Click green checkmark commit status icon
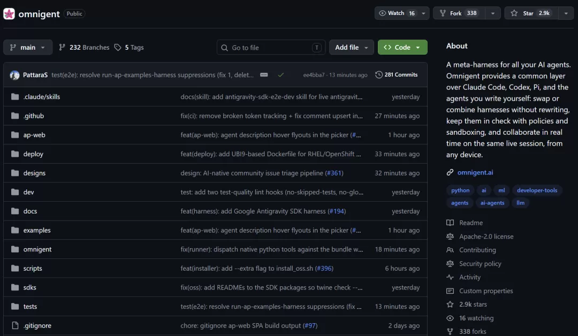 click(281, 75)
